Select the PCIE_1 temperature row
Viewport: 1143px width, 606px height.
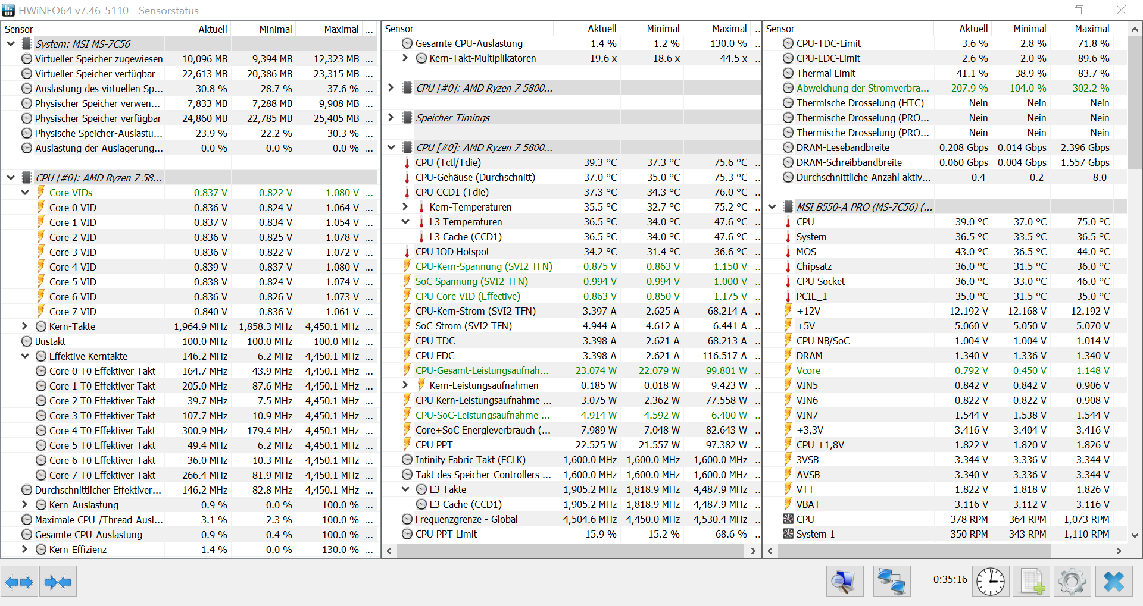click(x=946, y=296)
